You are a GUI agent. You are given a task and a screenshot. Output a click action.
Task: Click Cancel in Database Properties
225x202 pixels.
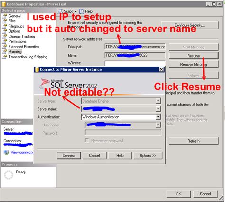tap(205, 194)
